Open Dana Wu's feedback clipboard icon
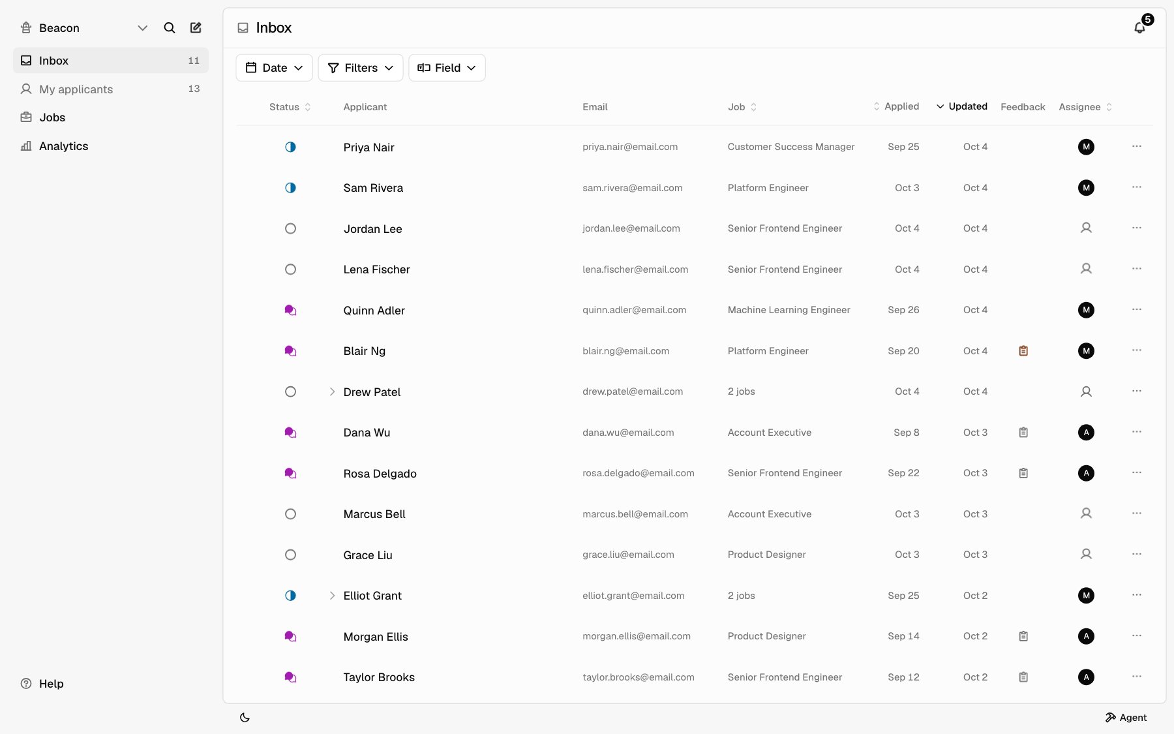The width and height of the screenshot is (1174, 734). tap(1023, 433)
